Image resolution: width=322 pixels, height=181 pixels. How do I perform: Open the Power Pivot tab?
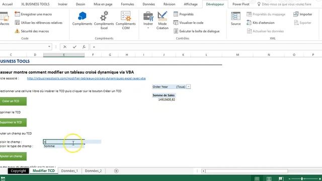[240, 4]
